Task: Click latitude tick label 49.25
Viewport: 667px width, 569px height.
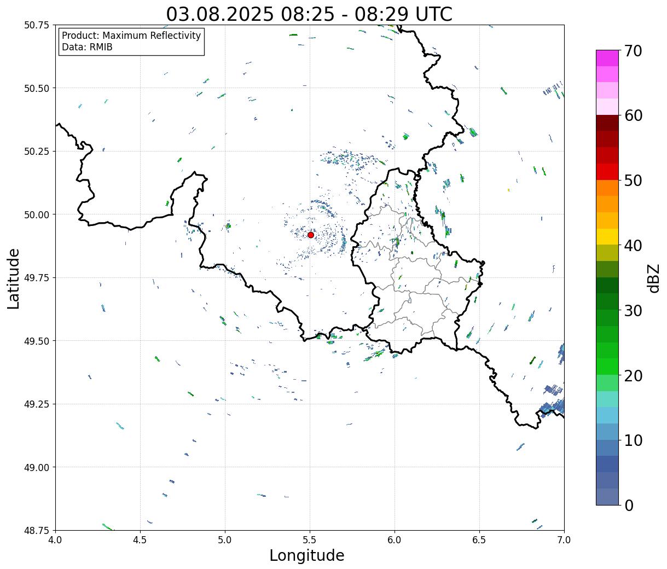Action: [36, 404]
